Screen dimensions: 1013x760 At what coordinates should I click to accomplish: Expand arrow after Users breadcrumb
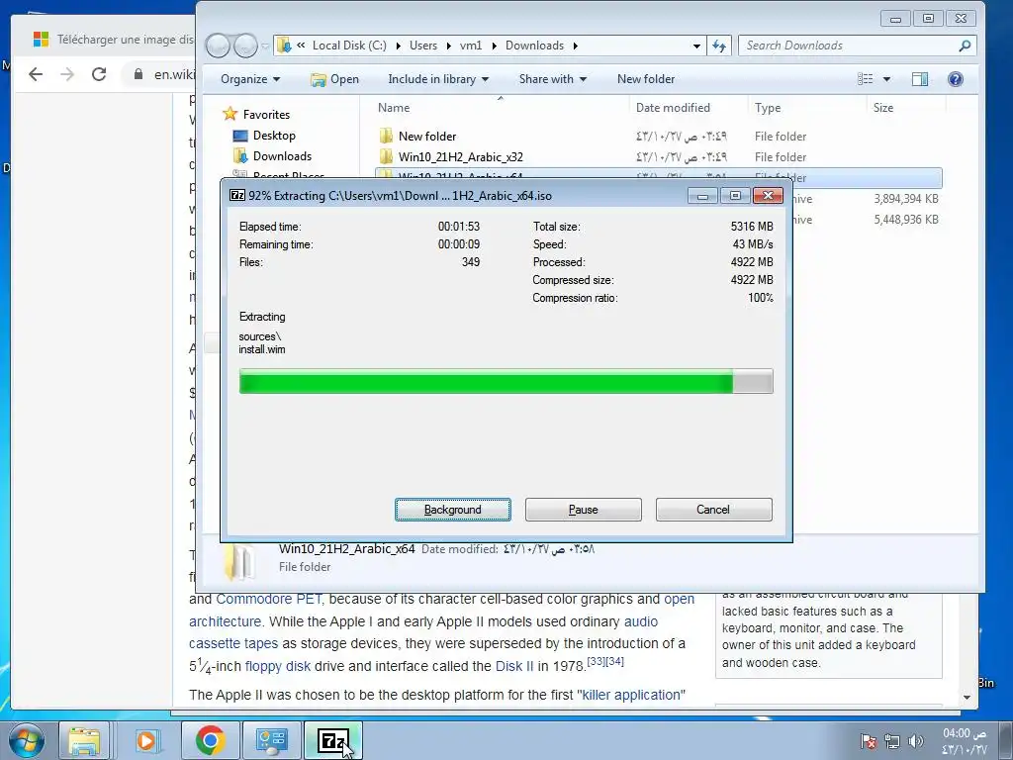[x=448, y=46]
